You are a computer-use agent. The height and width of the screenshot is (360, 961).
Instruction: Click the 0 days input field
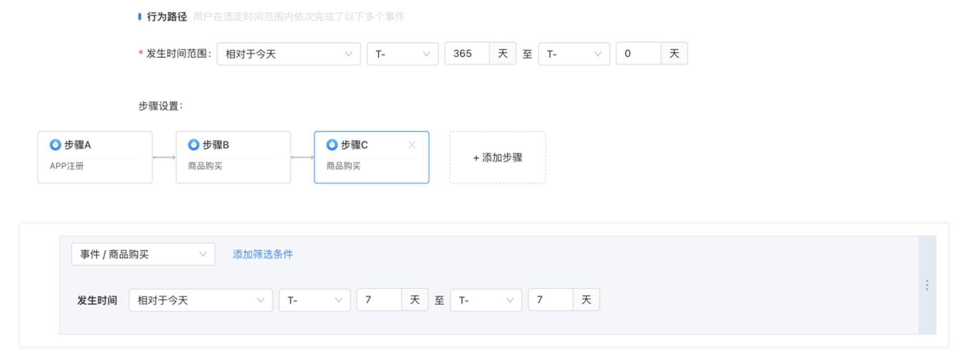(638, 54)
